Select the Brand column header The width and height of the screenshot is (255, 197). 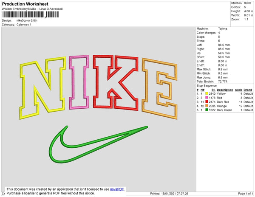[248, 90]
